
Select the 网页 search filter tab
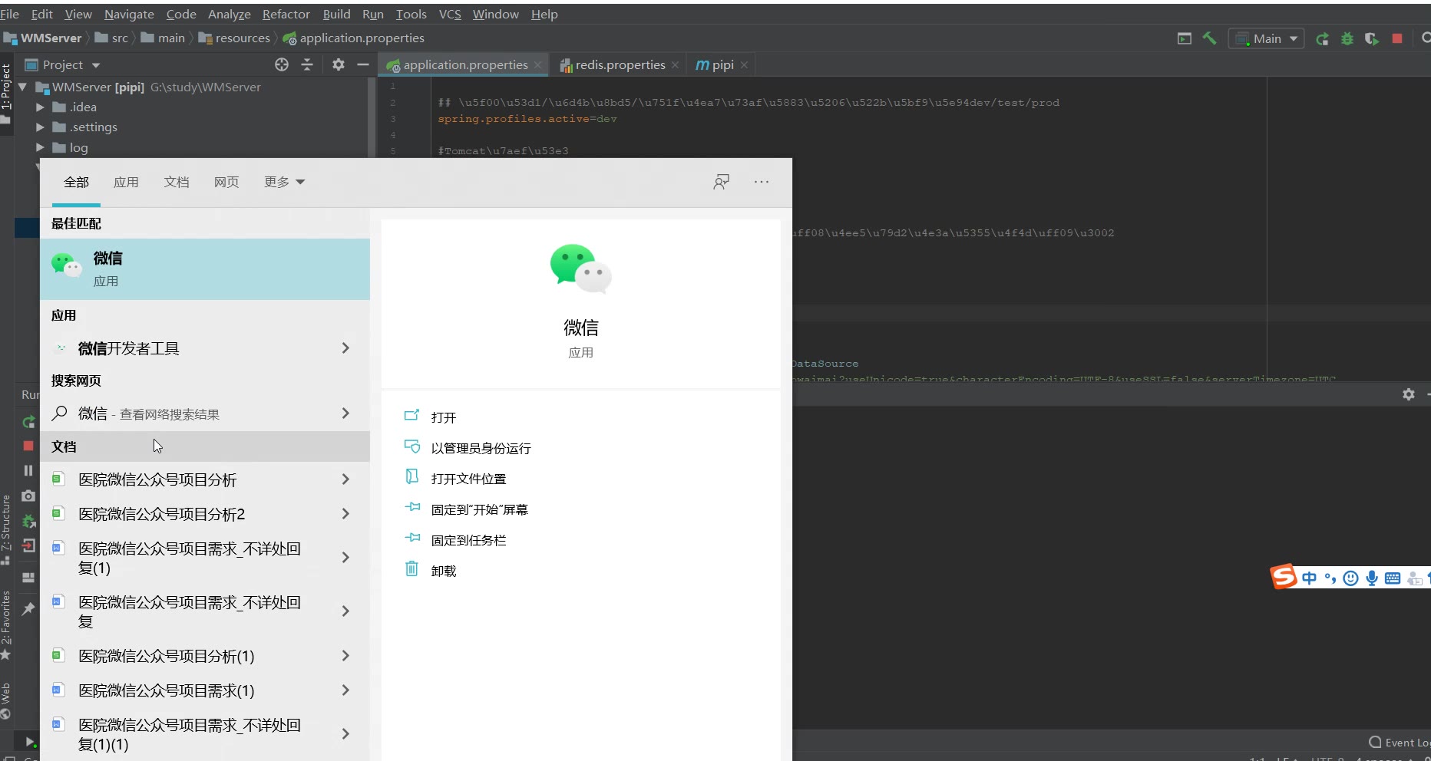[x=226, y=182]
